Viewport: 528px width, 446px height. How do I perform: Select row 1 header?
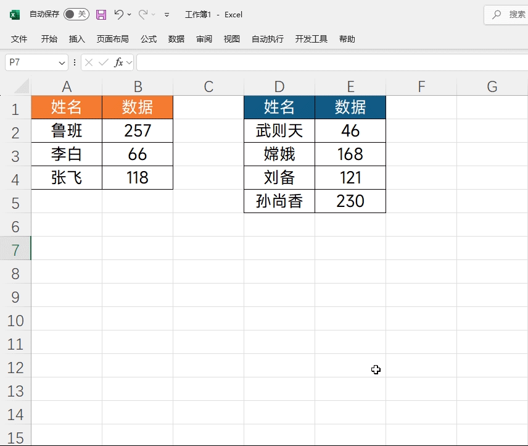coord(15,107)
